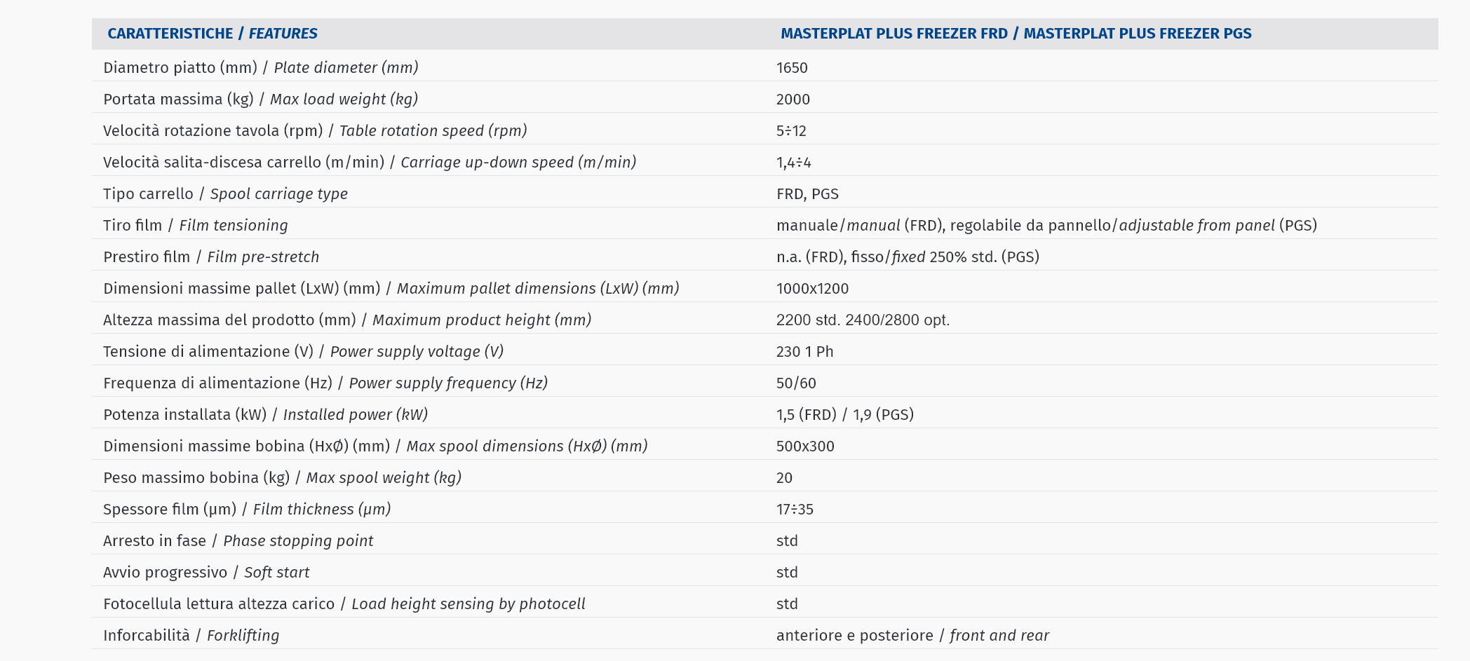
Task: Click the installed power 1,5 (FRD) value
Action: pyautogui.click(x=807, y=415)
